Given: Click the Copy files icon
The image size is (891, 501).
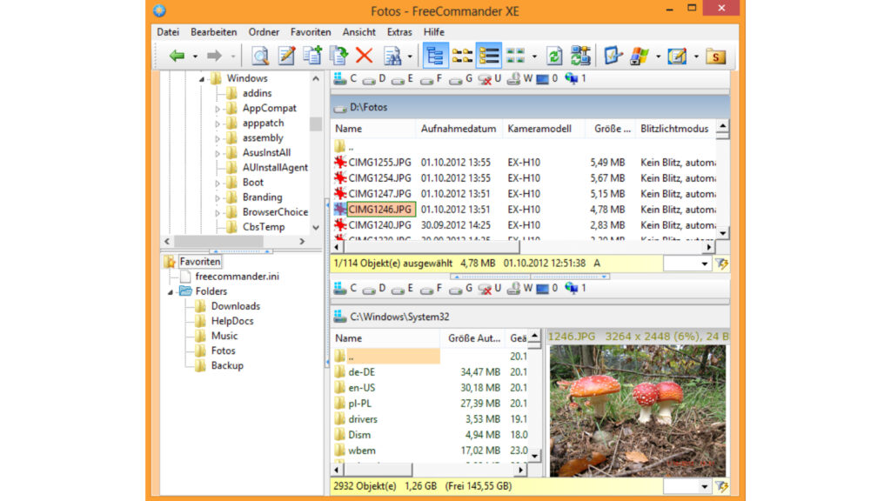Looking at the screenshot, I should (312, 56).
